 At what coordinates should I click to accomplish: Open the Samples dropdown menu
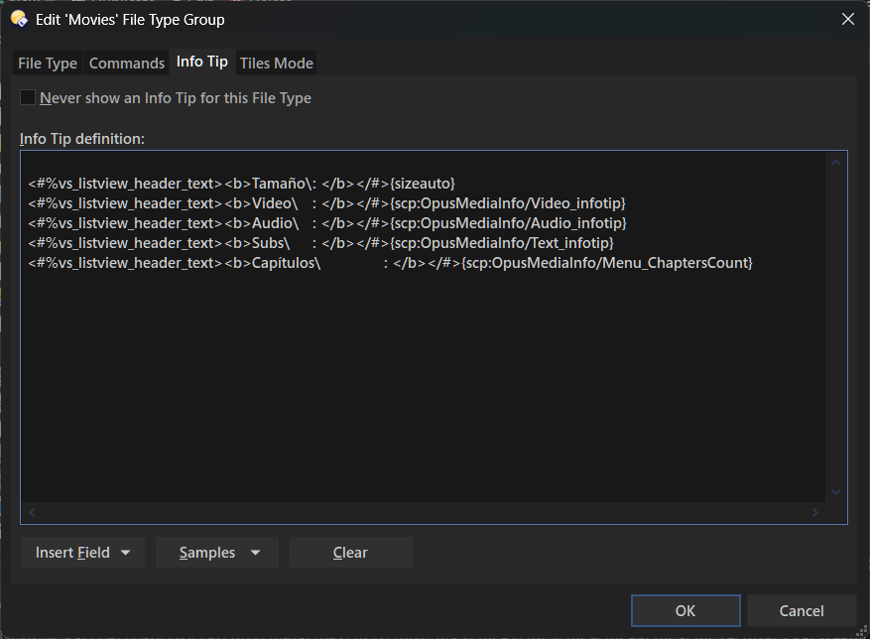click(217, 553)
